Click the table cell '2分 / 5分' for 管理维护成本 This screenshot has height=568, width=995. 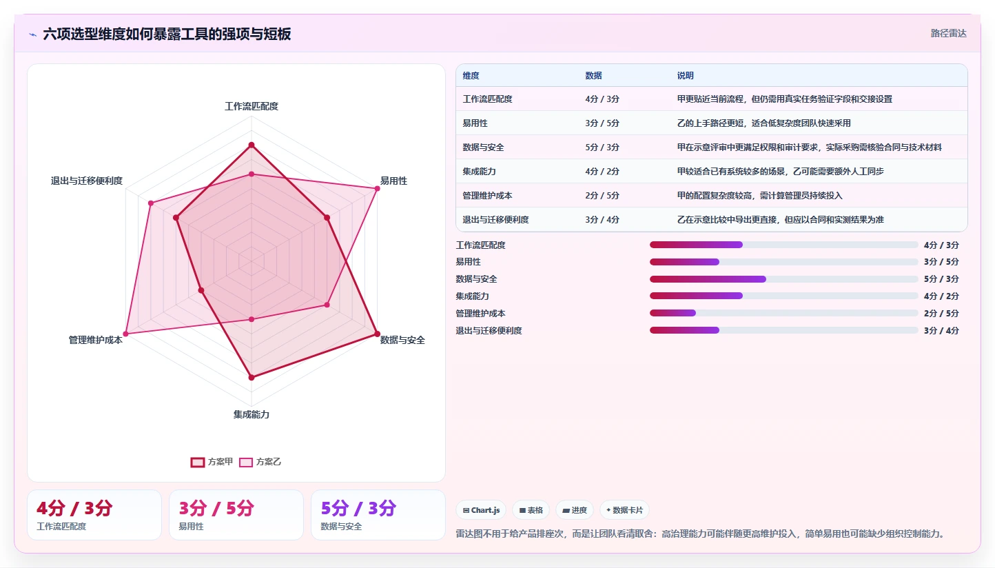click(x=602, y=196)
